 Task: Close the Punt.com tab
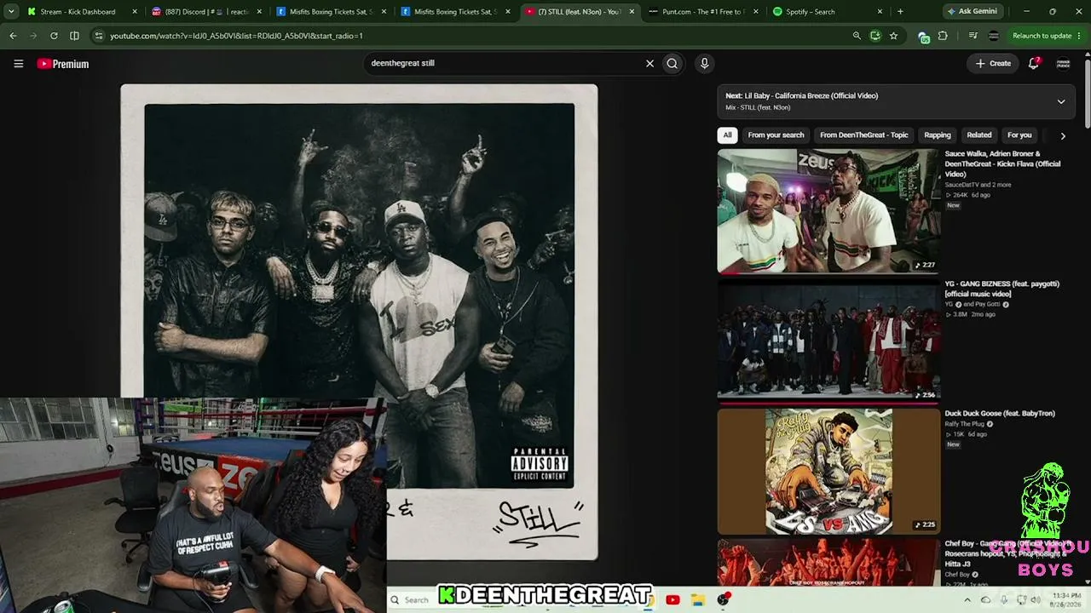point(755,12)
